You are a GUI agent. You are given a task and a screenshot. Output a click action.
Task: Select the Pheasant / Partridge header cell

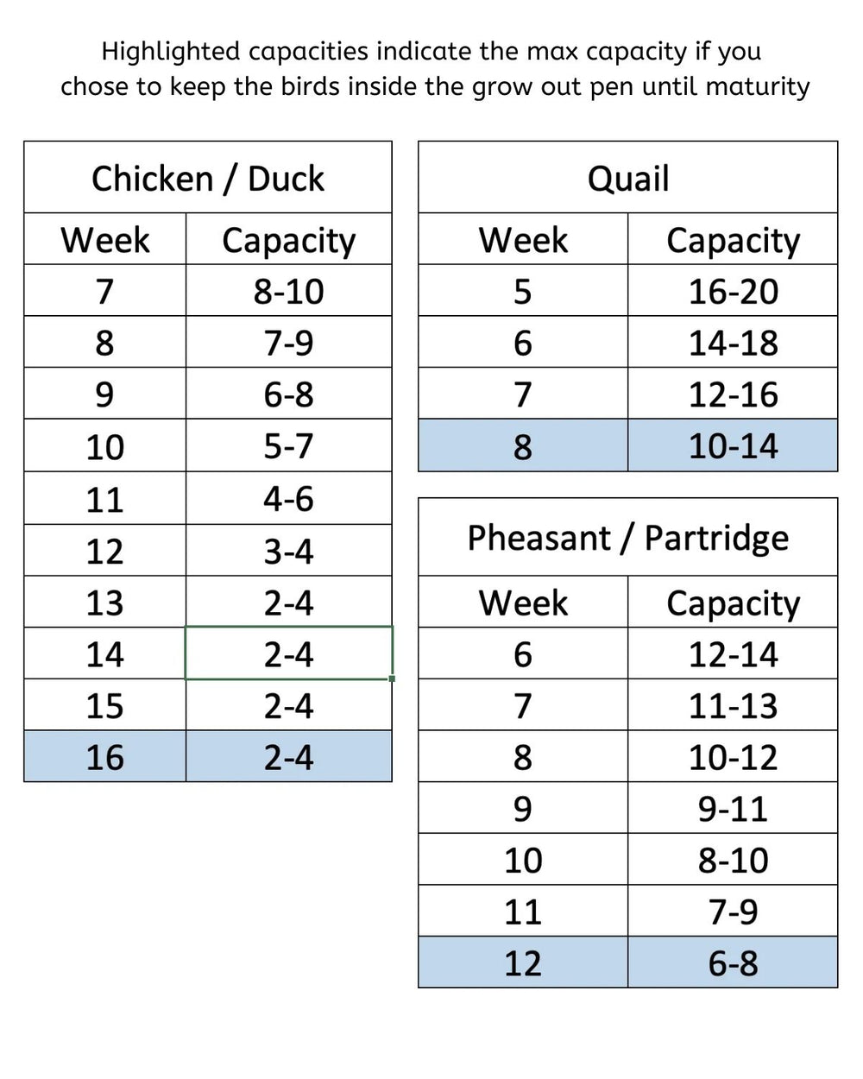coord(628,537)
